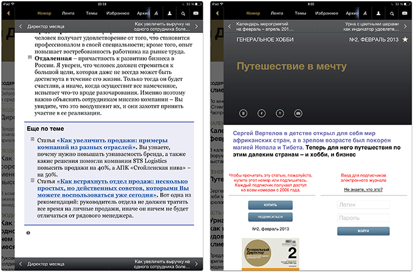This screenshot has width=413, height=272.
Task: Tap the №2, февраль 2013 caption under buttons
Action: (x=270, y=229)
